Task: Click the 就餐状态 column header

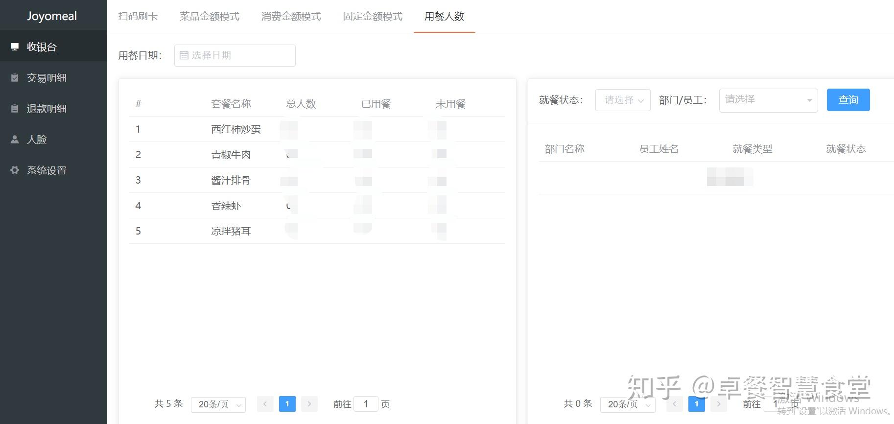Action: [x=846, y=149]
